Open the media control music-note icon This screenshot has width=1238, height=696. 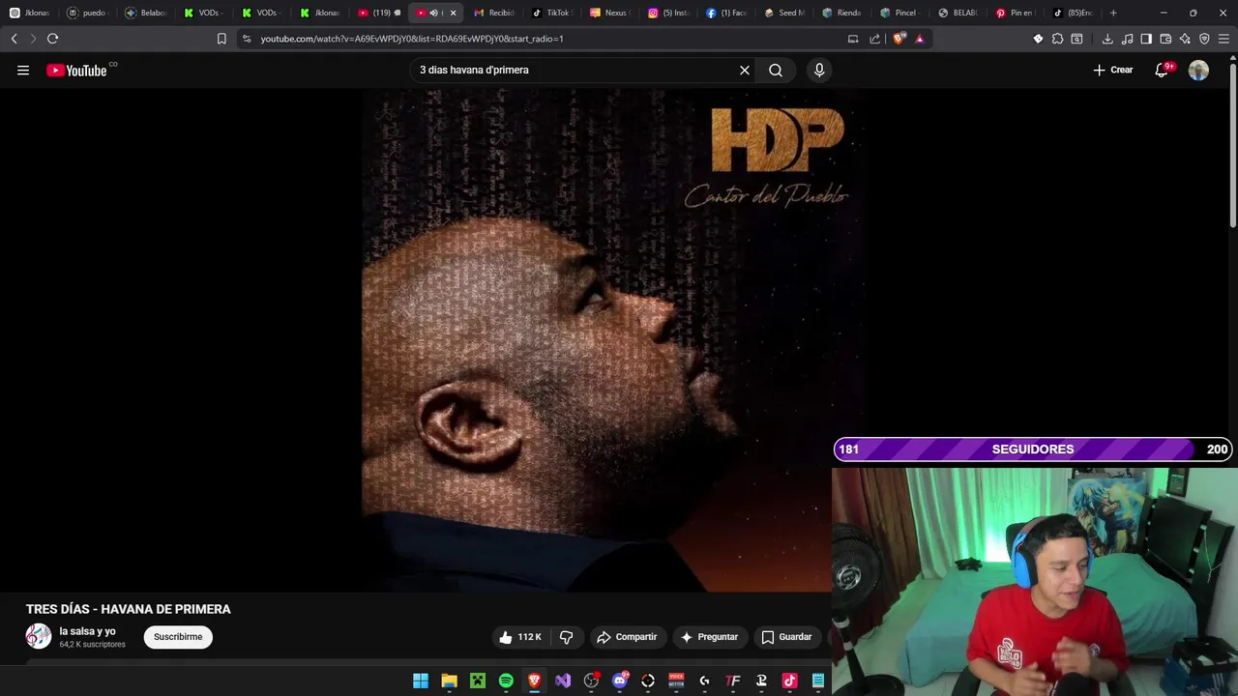[1127, 39]
